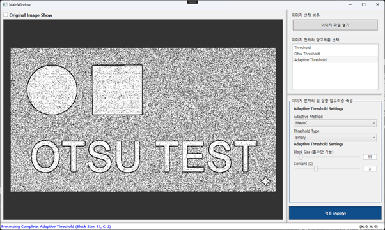Click the processed image in the viewer
Viewport: 385px width, 230px height.
pos(143,120)
